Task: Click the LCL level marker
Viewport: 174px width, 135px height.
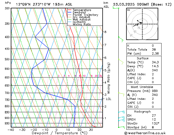Action: point(108,99)
